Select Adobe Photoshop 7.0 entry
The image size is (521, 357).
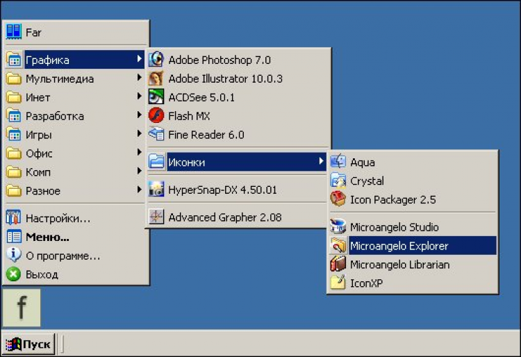238,60
